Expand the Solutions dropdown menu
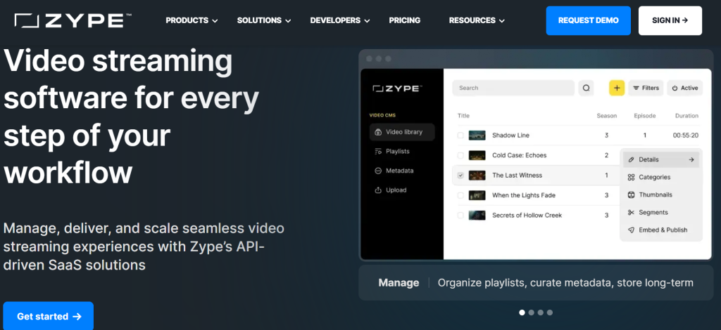The height and width of the screenshot is (330, 721). coord(263,20)
